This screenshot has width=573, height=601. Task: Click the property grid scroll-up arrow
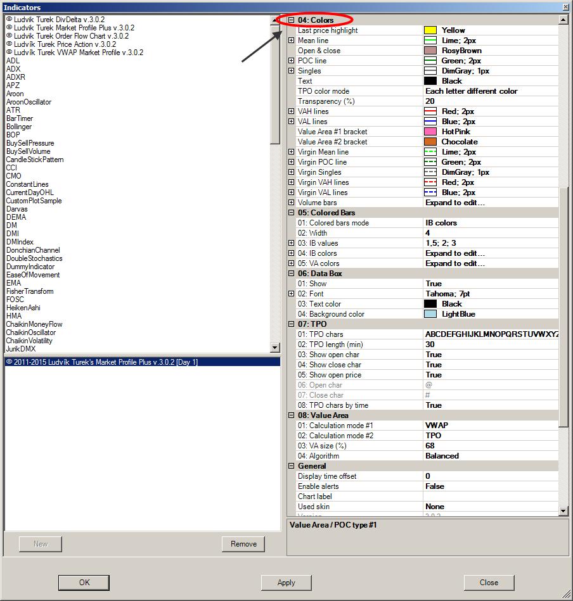pyautogui.click(x=563, y=20)
